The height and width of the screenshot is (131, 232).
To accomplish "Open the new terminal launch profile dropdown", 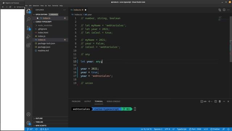I will (212, 102).
